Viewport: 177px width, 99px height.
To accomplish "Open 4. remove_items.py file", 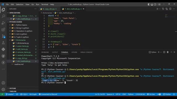I will click(x=23, y=52).
